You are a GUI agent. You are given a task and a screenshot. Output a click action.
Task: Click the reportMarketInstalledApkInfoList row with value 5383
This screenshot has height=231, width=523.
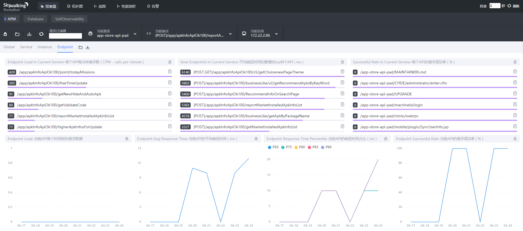(248, 105)
